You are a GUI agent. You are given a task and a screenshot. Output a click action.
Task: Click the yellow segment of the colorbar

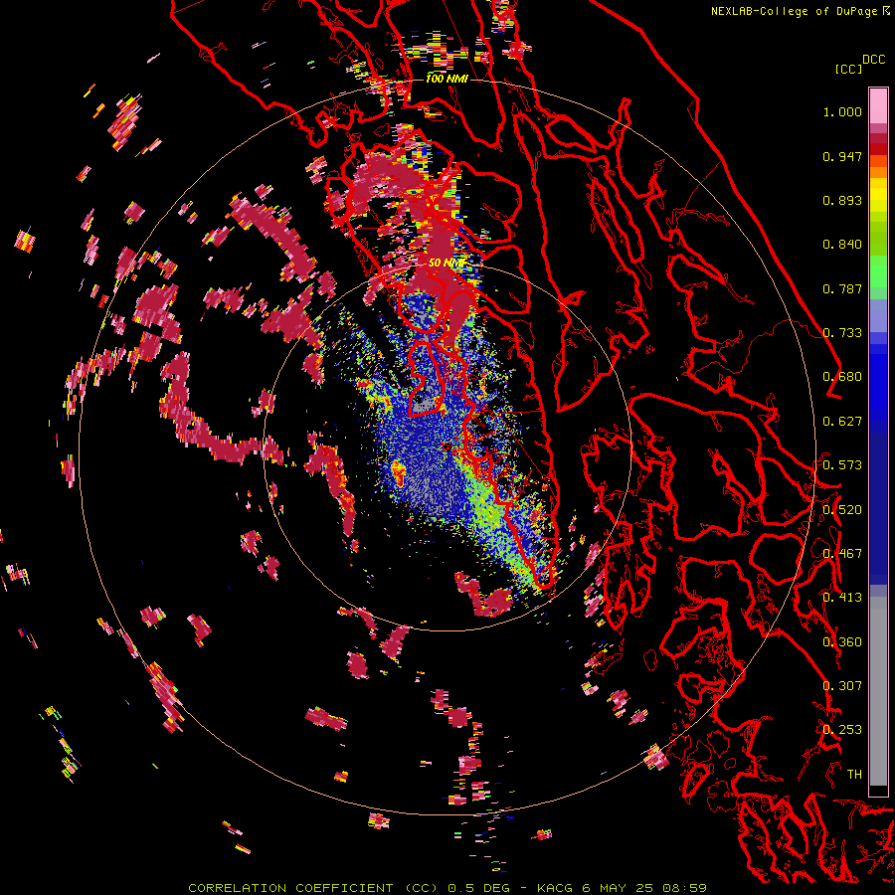878,197
